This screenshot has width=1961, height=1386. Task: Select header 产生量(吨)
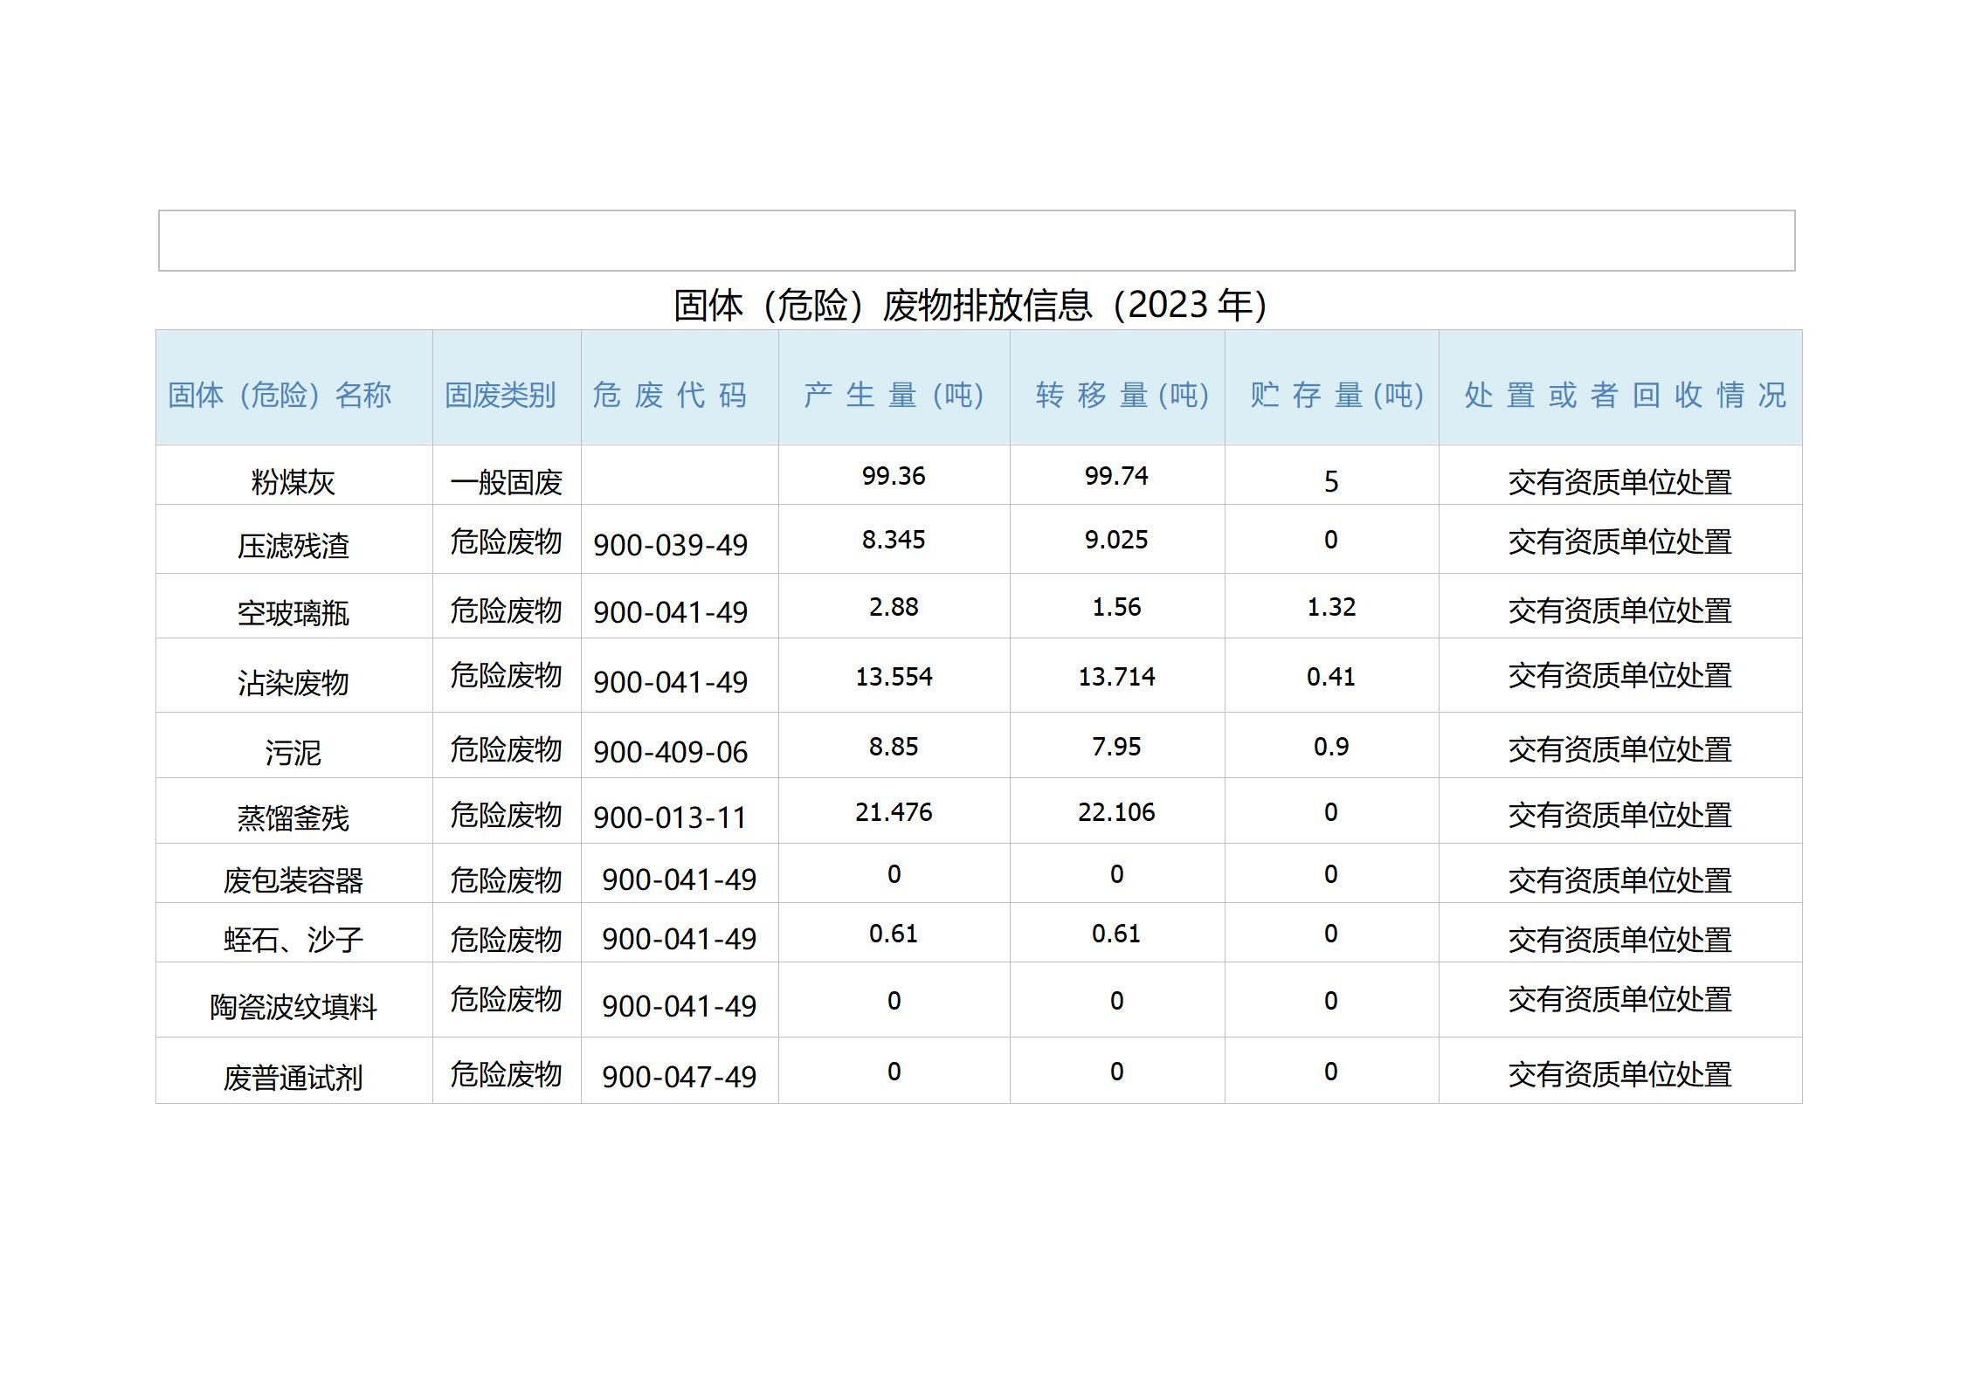coord(894,395)
